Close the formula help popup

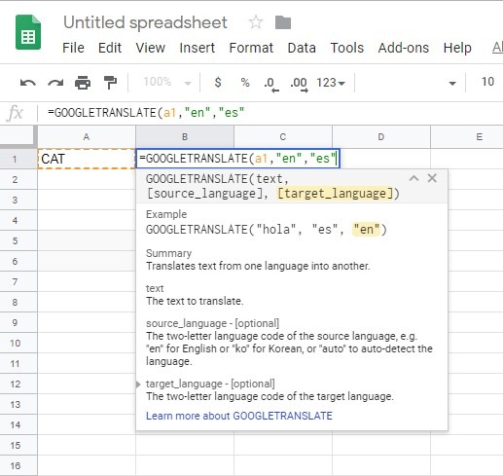[x=432, y=178]
